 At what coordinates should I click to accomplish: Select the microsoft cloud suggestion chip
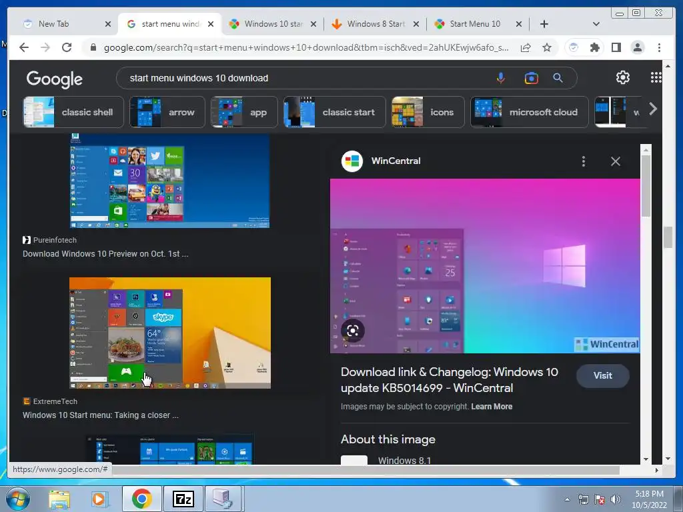529,112
